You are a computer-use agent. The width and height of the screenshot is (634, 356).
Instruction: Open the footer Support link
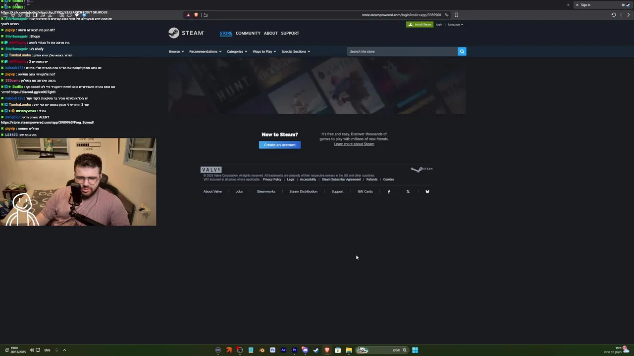coord(337,191)
